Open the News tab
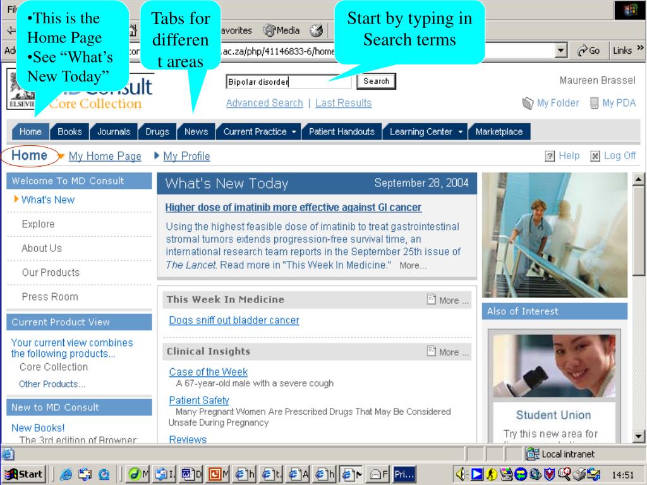 [196, 131]
